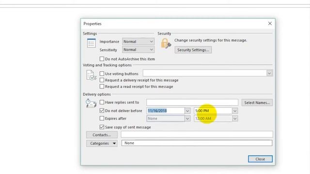This screenshot has width=310, height=174.
Task: Click the Have replies sent to text field
Action: pos(192,102)
